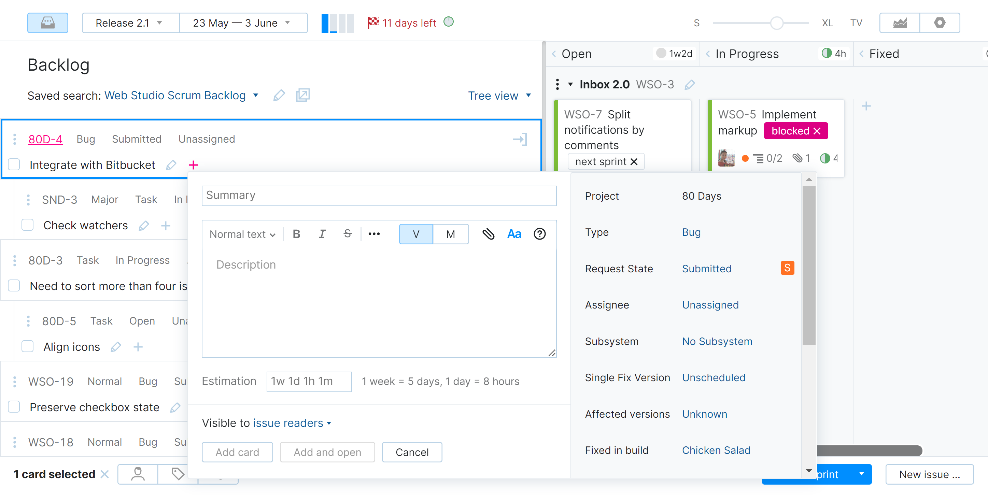This screenshot has width=988, height=502.
Task: Collapse the Open column header
Action: click(554, 54)
